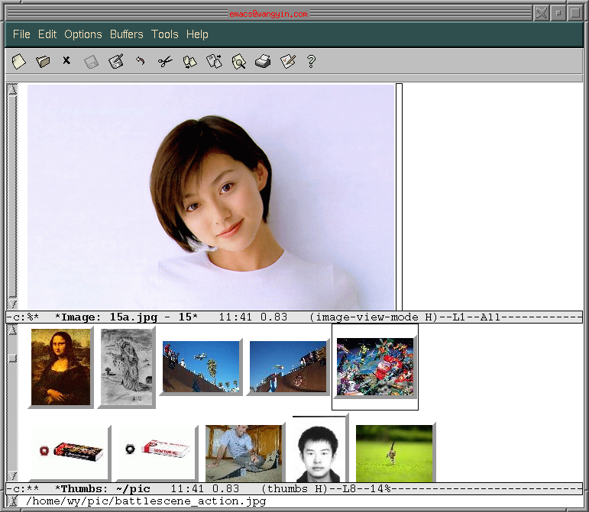Open the Options menu
This screenshot has height=512, width=589.
point(83,34)
